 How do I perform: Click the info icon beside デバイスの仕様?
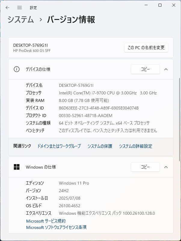tap(17, 69)
